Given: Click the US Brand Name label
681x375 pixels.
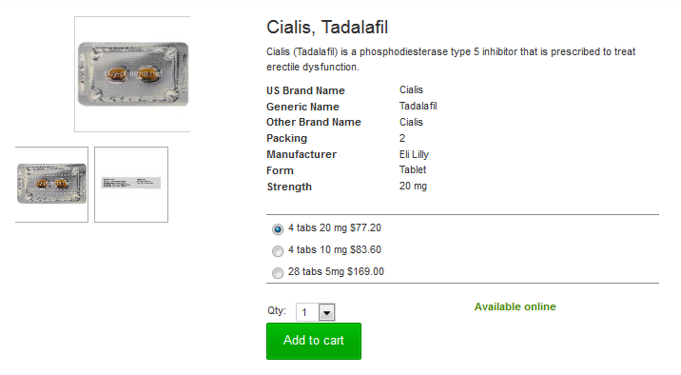Looking at the screenshot, I should click(305, 90).
